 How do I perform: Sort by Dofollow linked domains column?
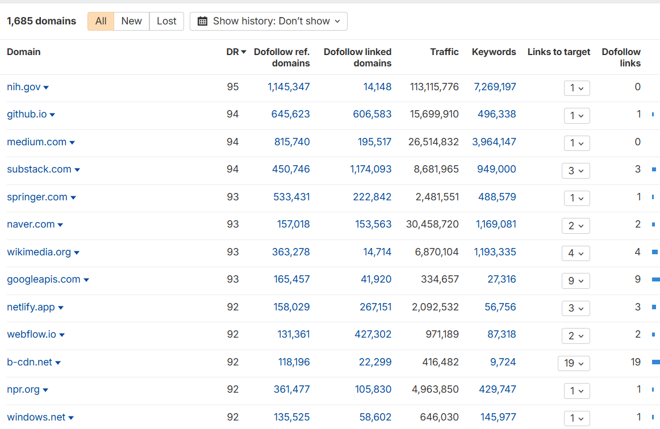[x=357, y=57]
